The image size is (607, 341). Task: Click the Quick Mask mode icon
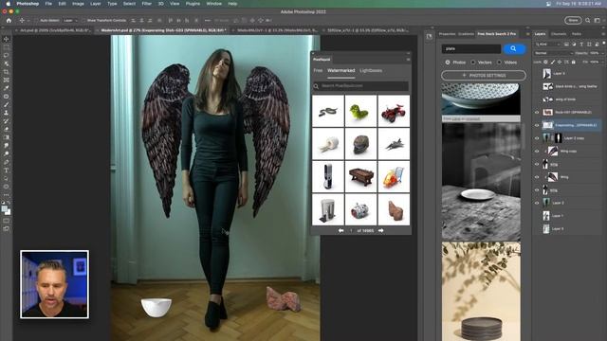point(7,221)
